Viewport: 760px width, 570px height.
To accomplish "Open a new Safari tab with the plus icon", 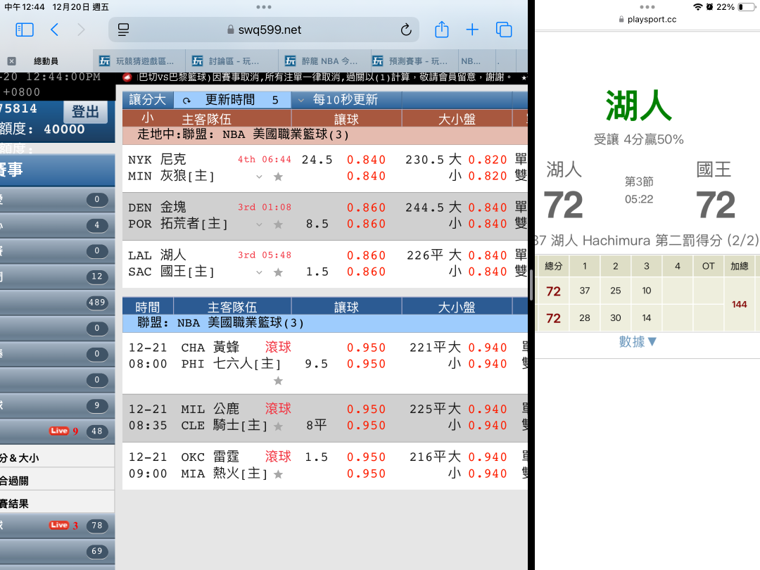I will point(472,30).
